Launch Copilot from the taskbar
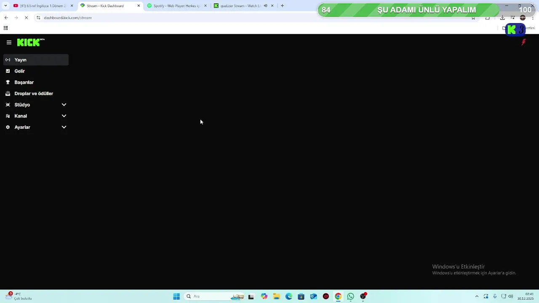 coord(264,296)
